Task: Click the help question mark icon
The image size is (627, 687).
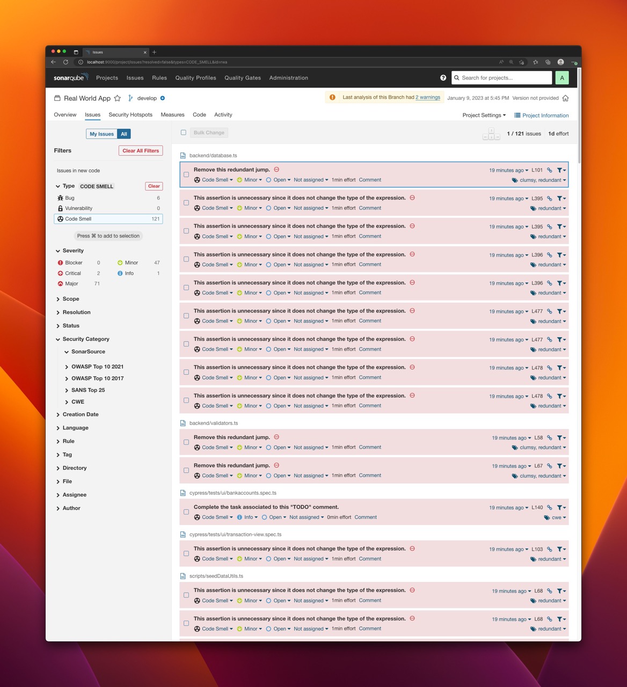Action: 443,78
